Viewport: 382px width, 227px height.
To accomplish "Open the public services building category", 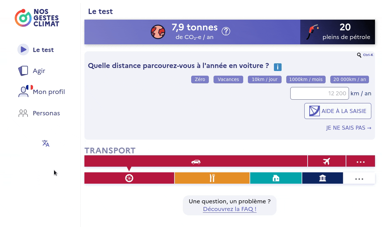I will (x=323, y=178).
